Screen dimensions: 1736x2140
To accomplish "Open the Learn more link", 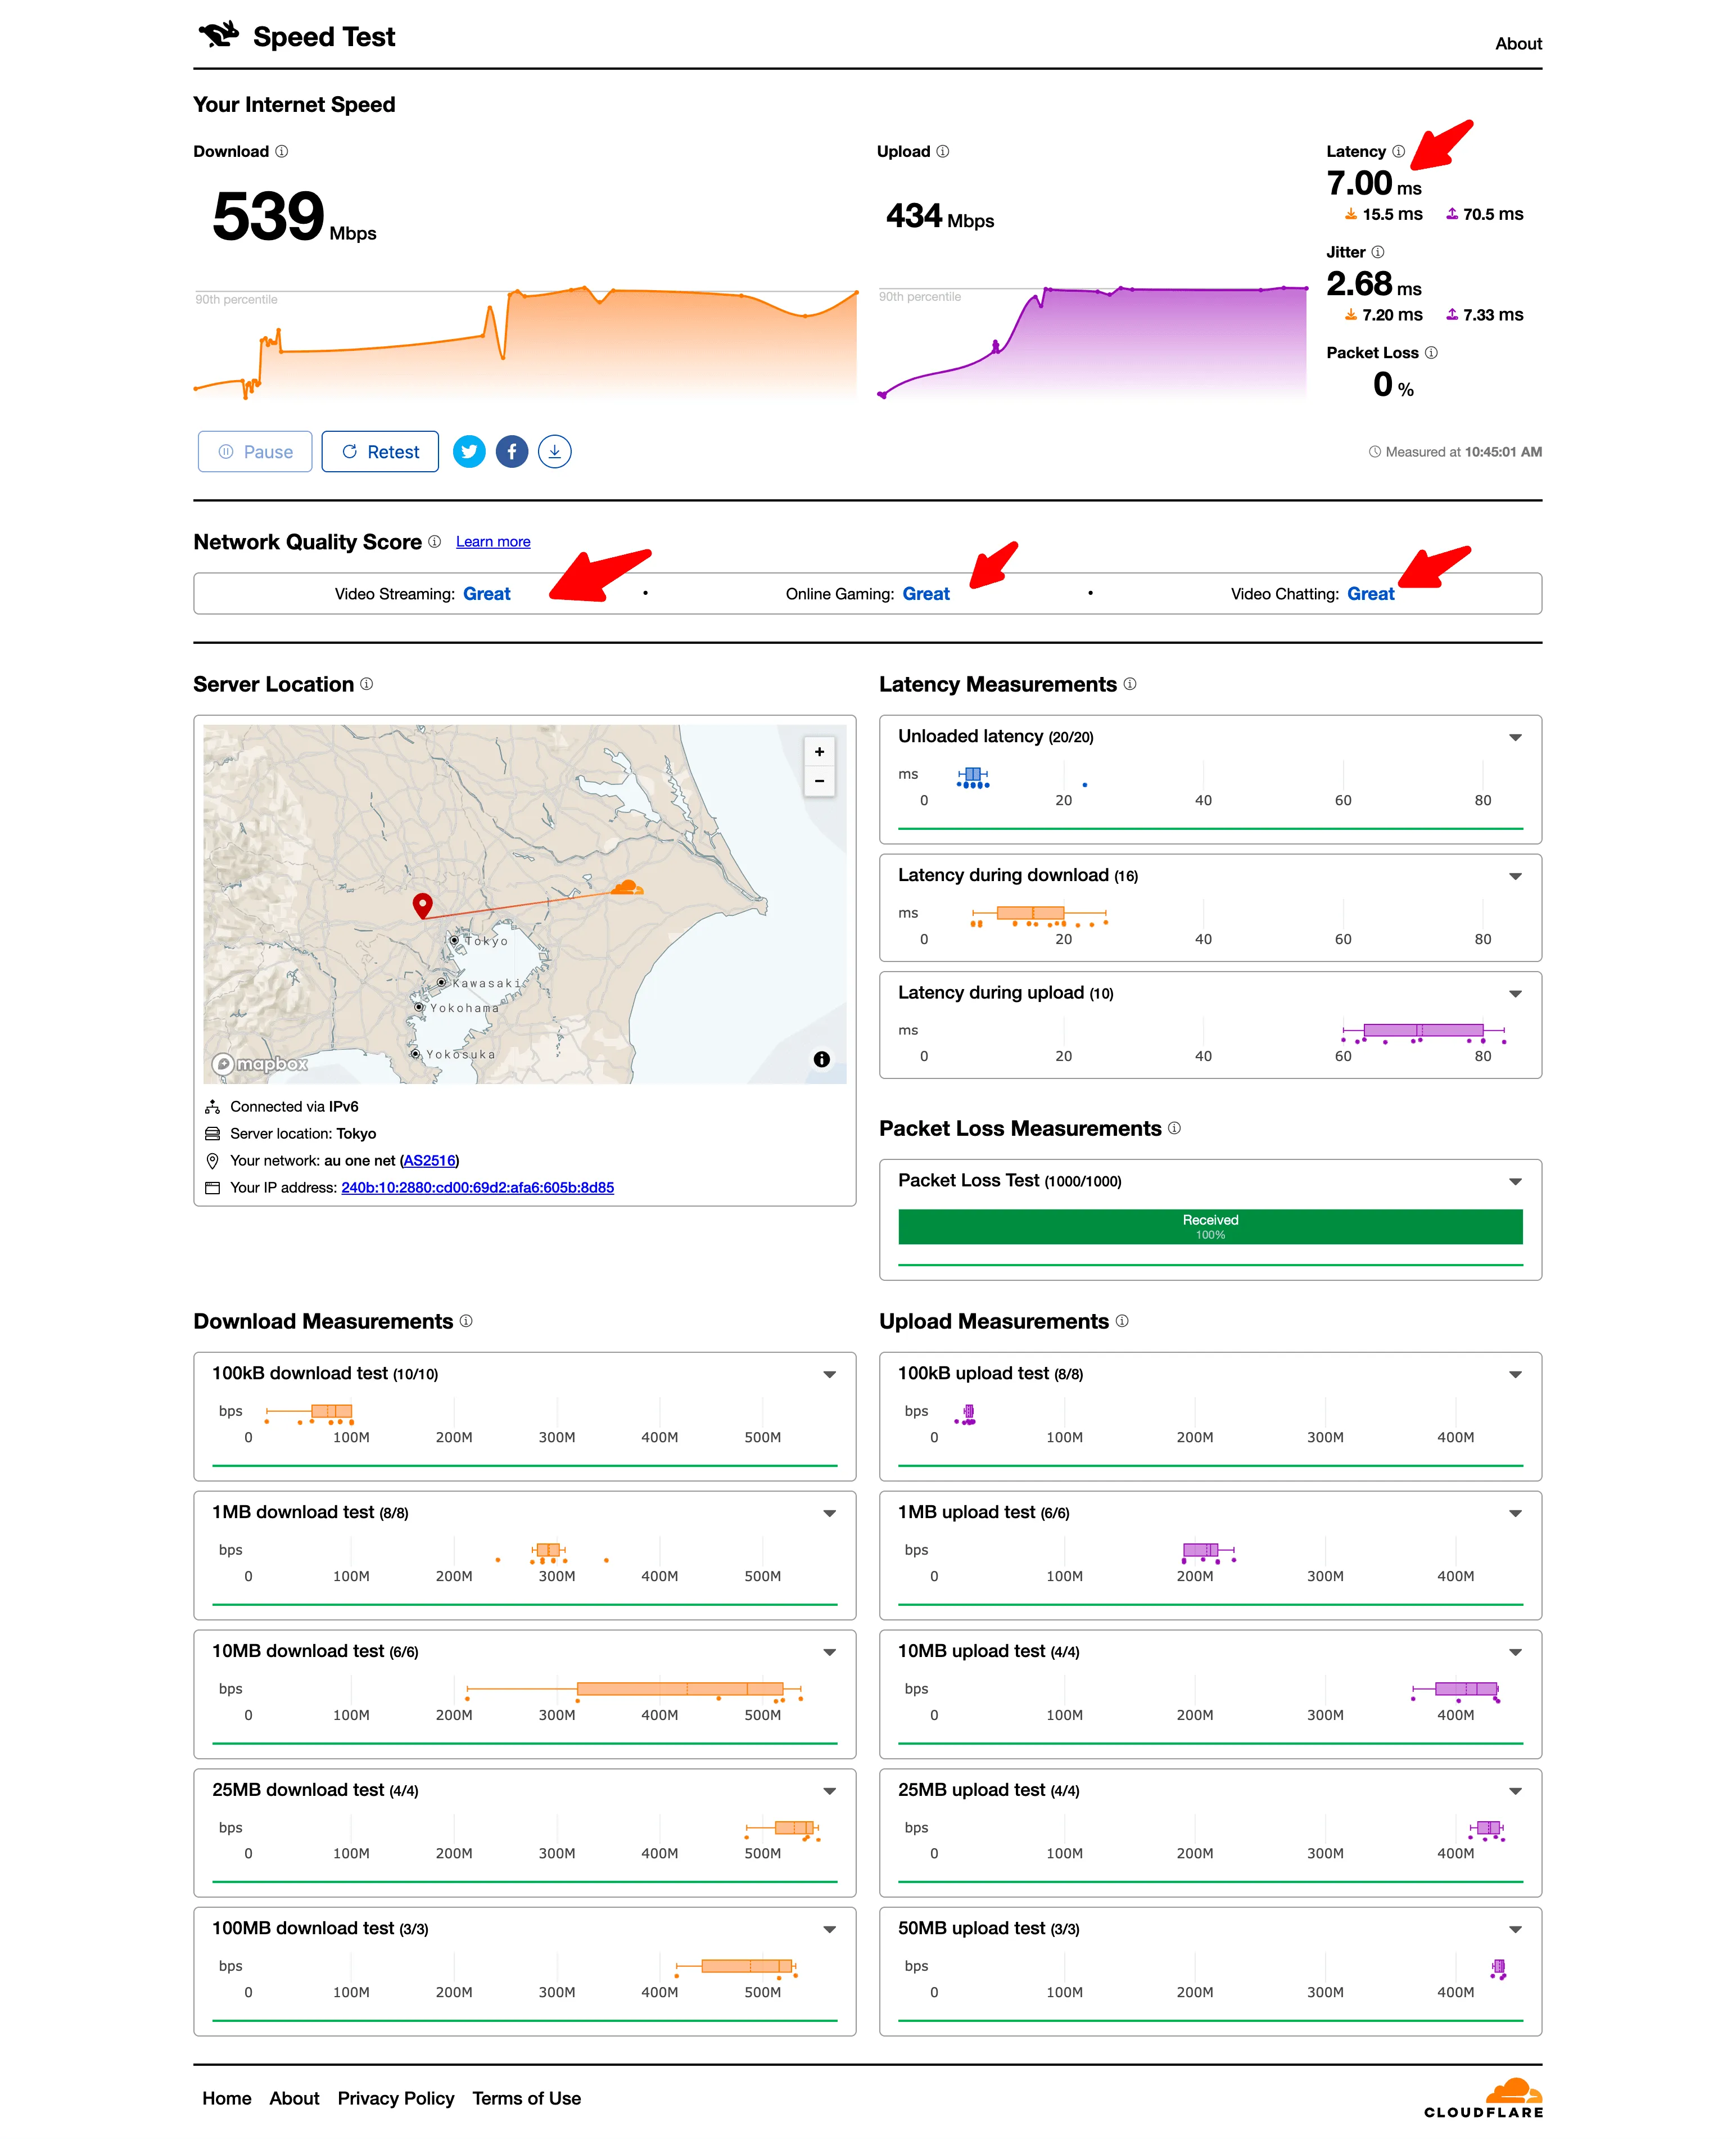I will [493, 542].
